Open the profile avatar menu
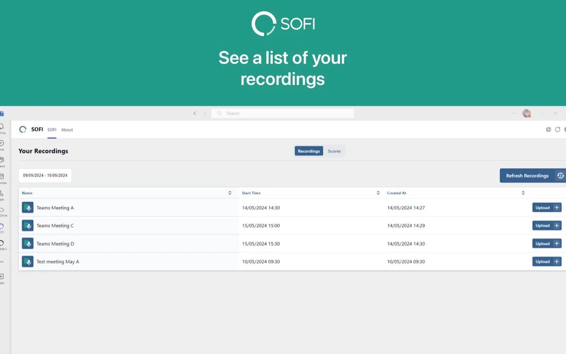Screen dimensions: 566x354 coord(527,113)
